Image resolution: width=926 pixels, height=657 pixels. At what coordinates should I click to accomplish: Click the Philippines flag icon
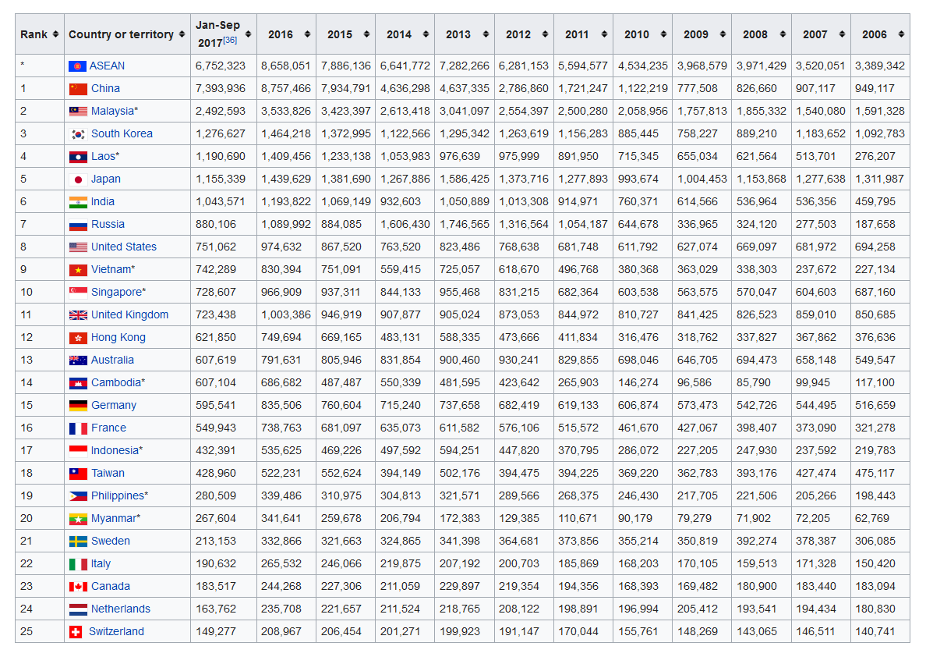[78, 497]
